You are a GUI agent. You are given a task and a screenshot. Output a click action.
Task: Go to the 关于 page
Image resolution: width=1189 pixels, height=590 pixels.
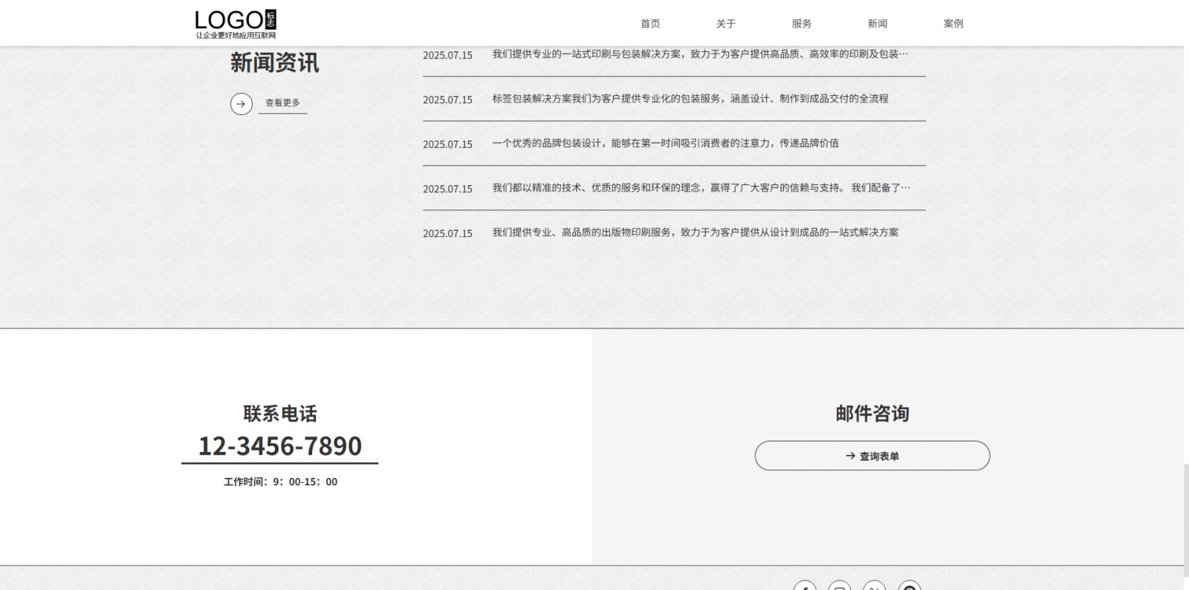[x=726, y=24]
